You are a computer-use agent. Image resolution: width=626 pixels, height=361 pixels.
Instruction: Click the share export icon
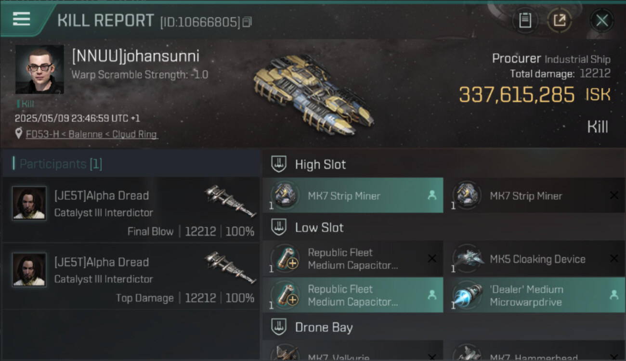[559, 20]
